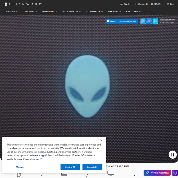Open Learn about Intel Core Processors link

pyautogui.click(x=167, y=21)
